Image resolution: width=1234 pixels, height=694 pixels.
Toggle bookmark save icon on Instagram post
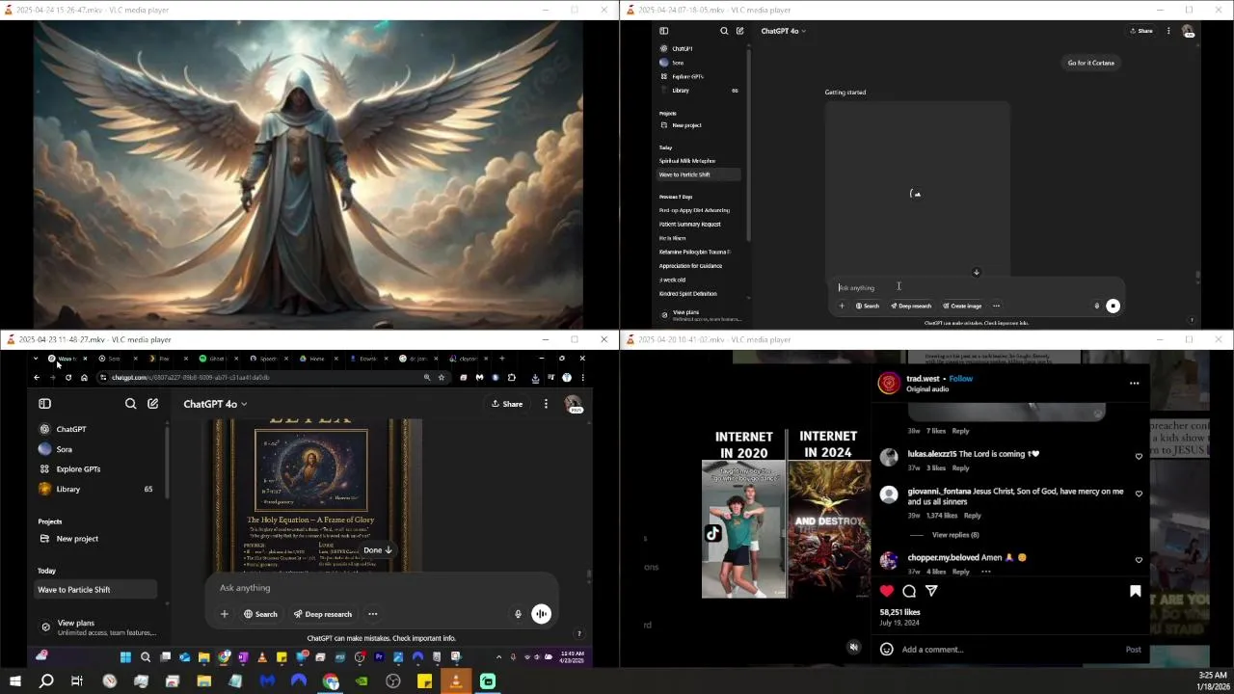[1135, 591]
